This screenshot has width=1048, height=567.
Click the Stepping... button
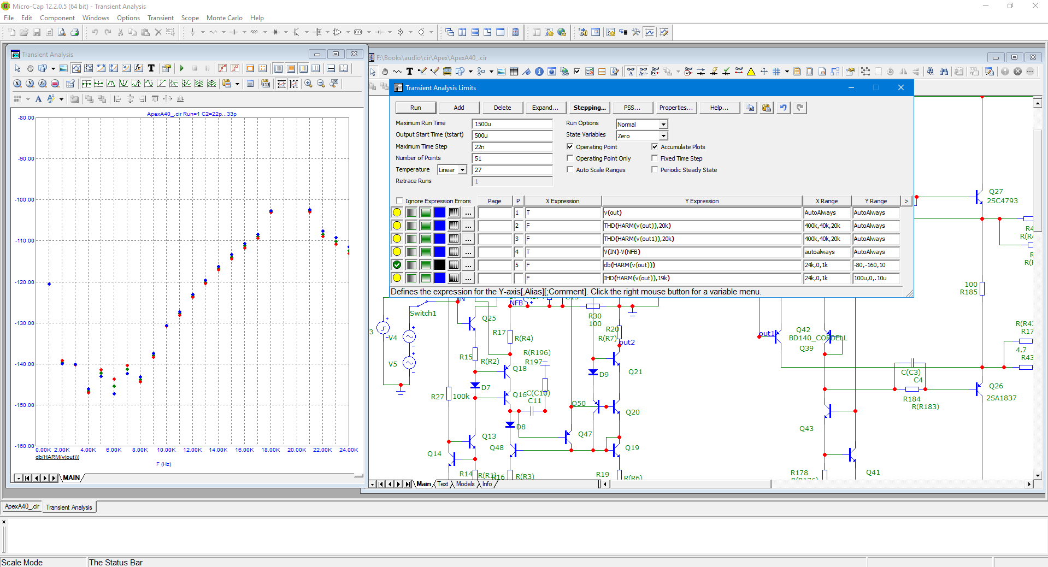(590, 108)
